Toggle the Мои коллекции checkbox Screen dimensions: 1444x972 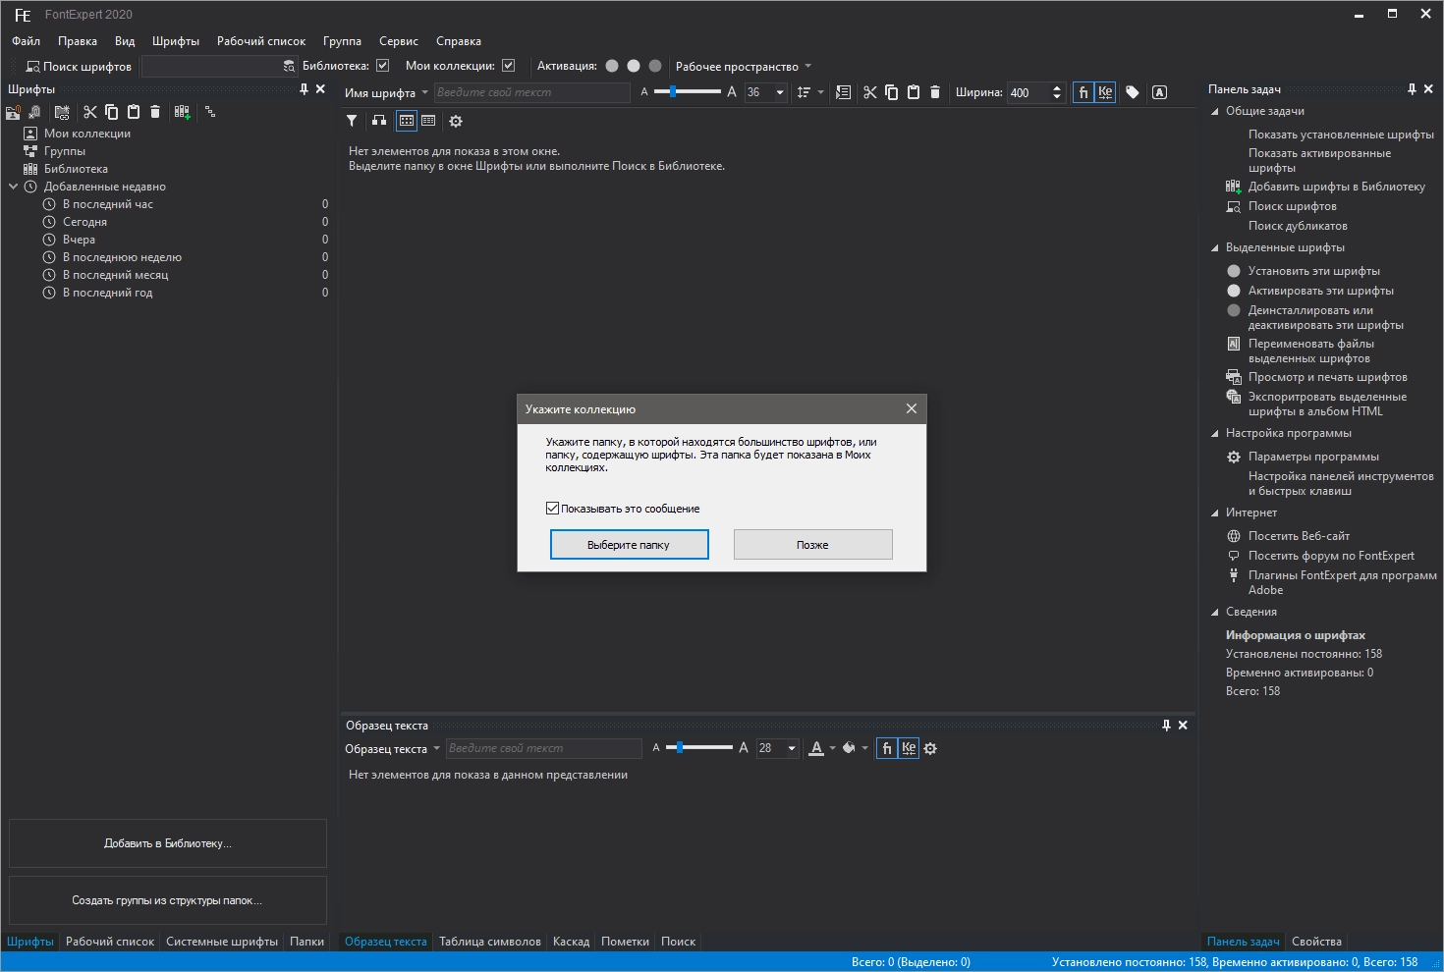pyautogui.click(x=508, y=66)
